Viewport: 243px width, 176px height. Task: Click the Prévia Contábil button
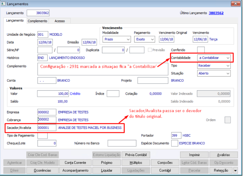pos(136,155)
